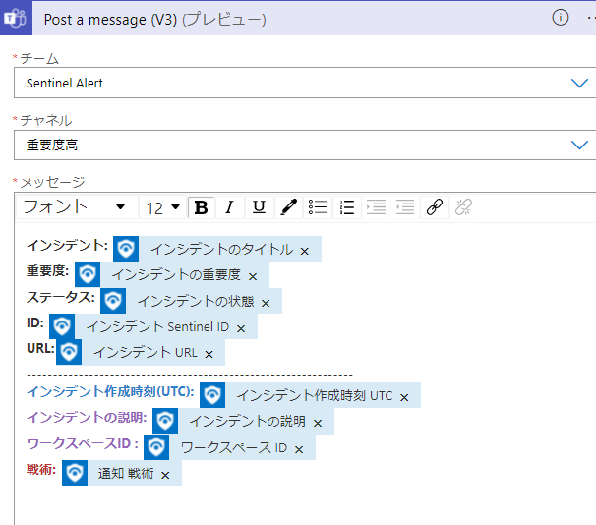Viewport: 596px width, 525px height.
Task: Toggle Italic formatting
Action: (229, 207)
